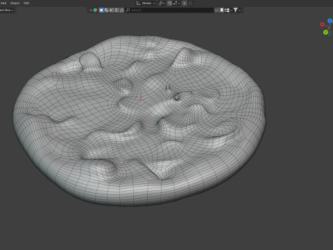Open the dropdown next to the bookmark icon

click(228, 10)
